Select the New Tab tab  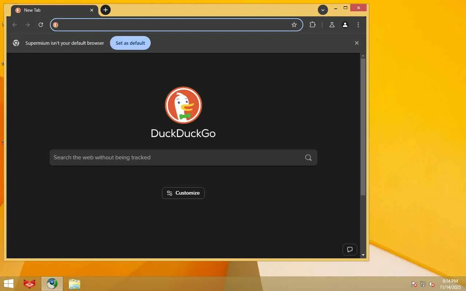55,10
